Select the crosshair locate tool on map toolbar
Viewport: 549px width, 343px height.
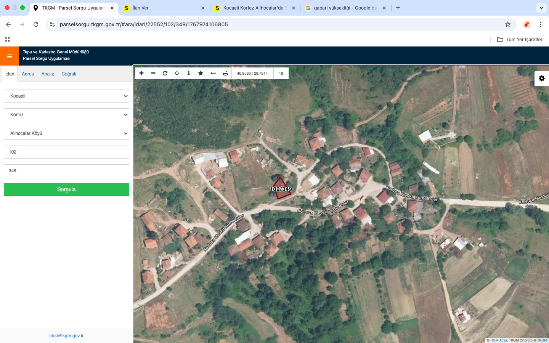[x=177, y=73]
